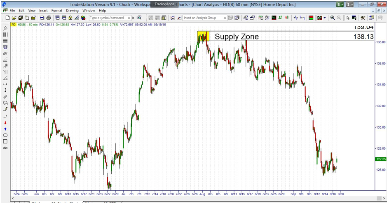Select the abc text drawing tool
Viewport: 389px width, 203px height.
[x=5, y=148]
